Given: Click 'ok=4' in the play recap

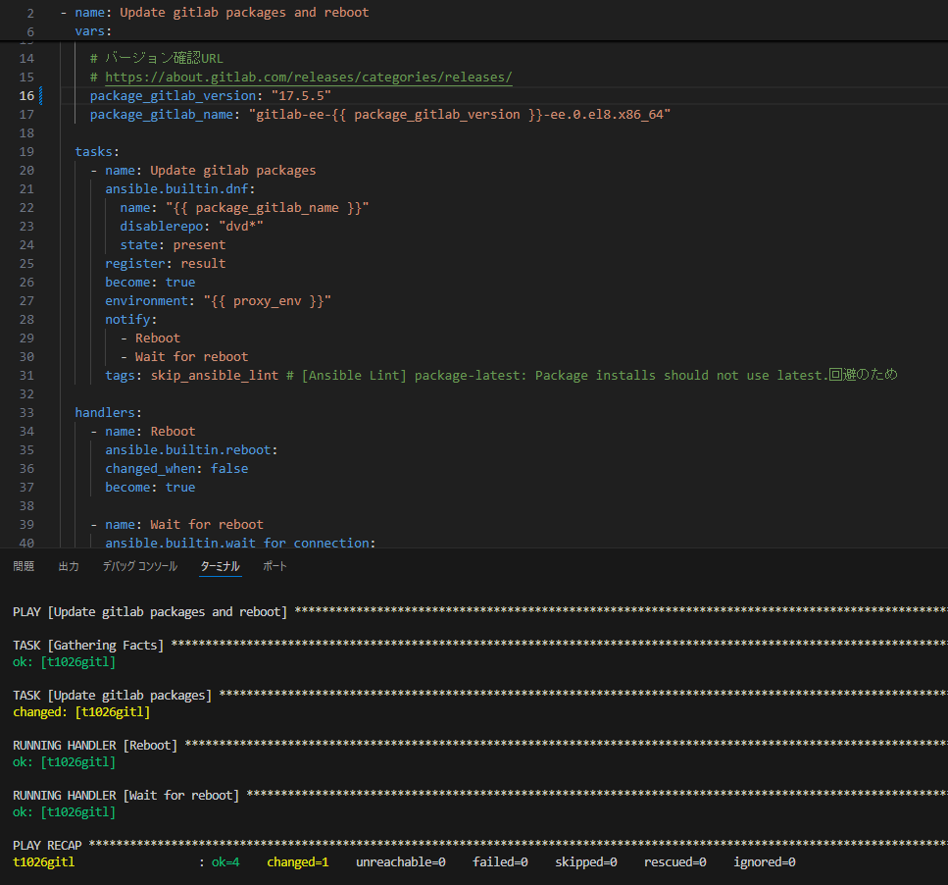Looking at the screenshot, I should 225,862.
